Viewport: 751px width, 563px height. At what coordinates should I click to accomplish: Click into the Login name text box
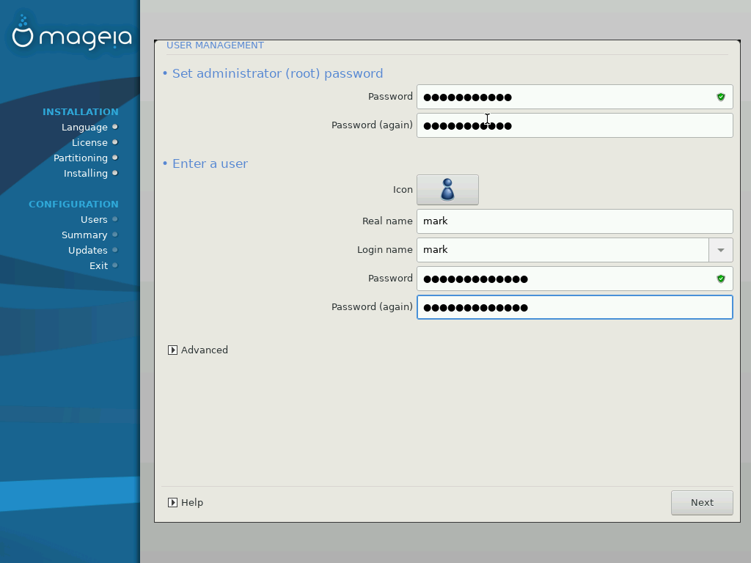[x=563, y=250]
